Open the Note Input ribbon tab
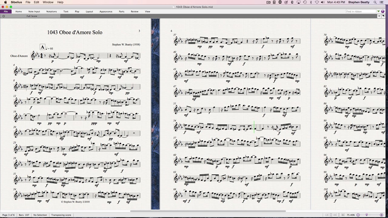Screen dimensions: 388x218 pyautogui.click(x=34, y=12)
